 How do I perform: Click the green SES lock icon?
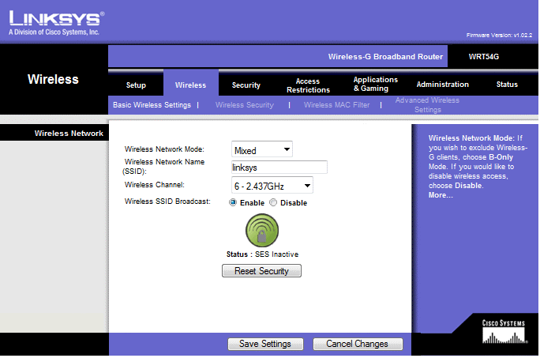click(x=262, y=231)
